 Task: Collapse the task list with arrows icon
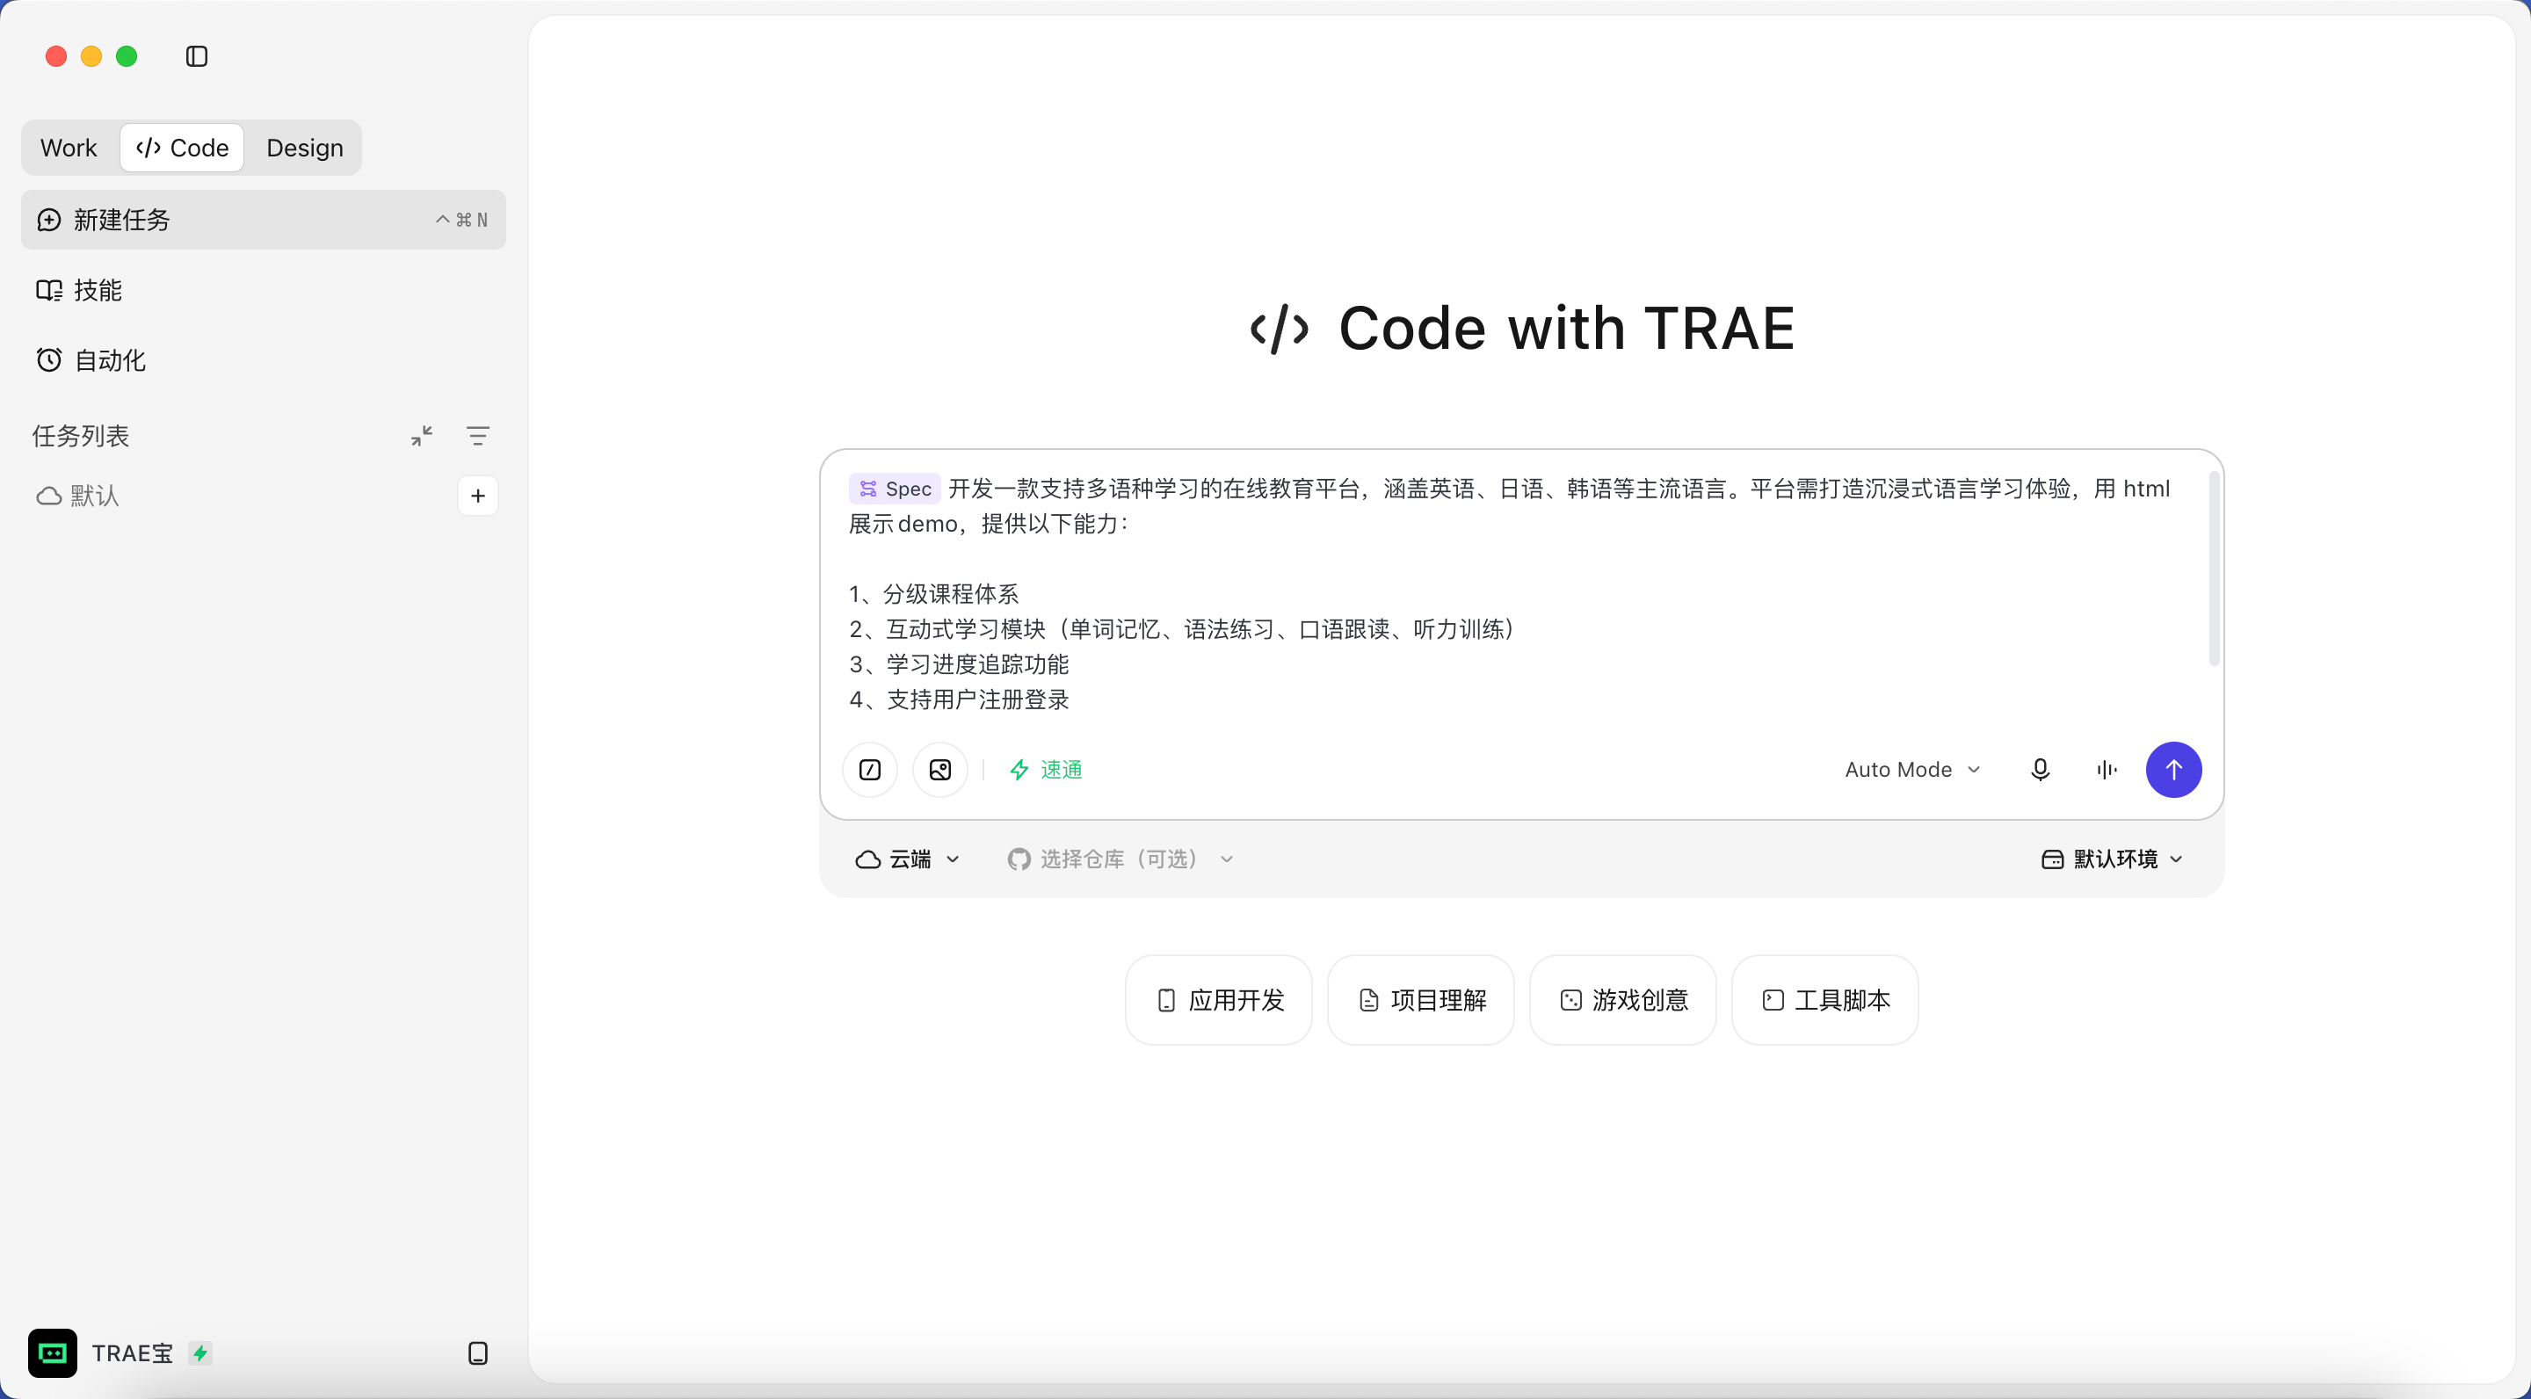[422, 435]
